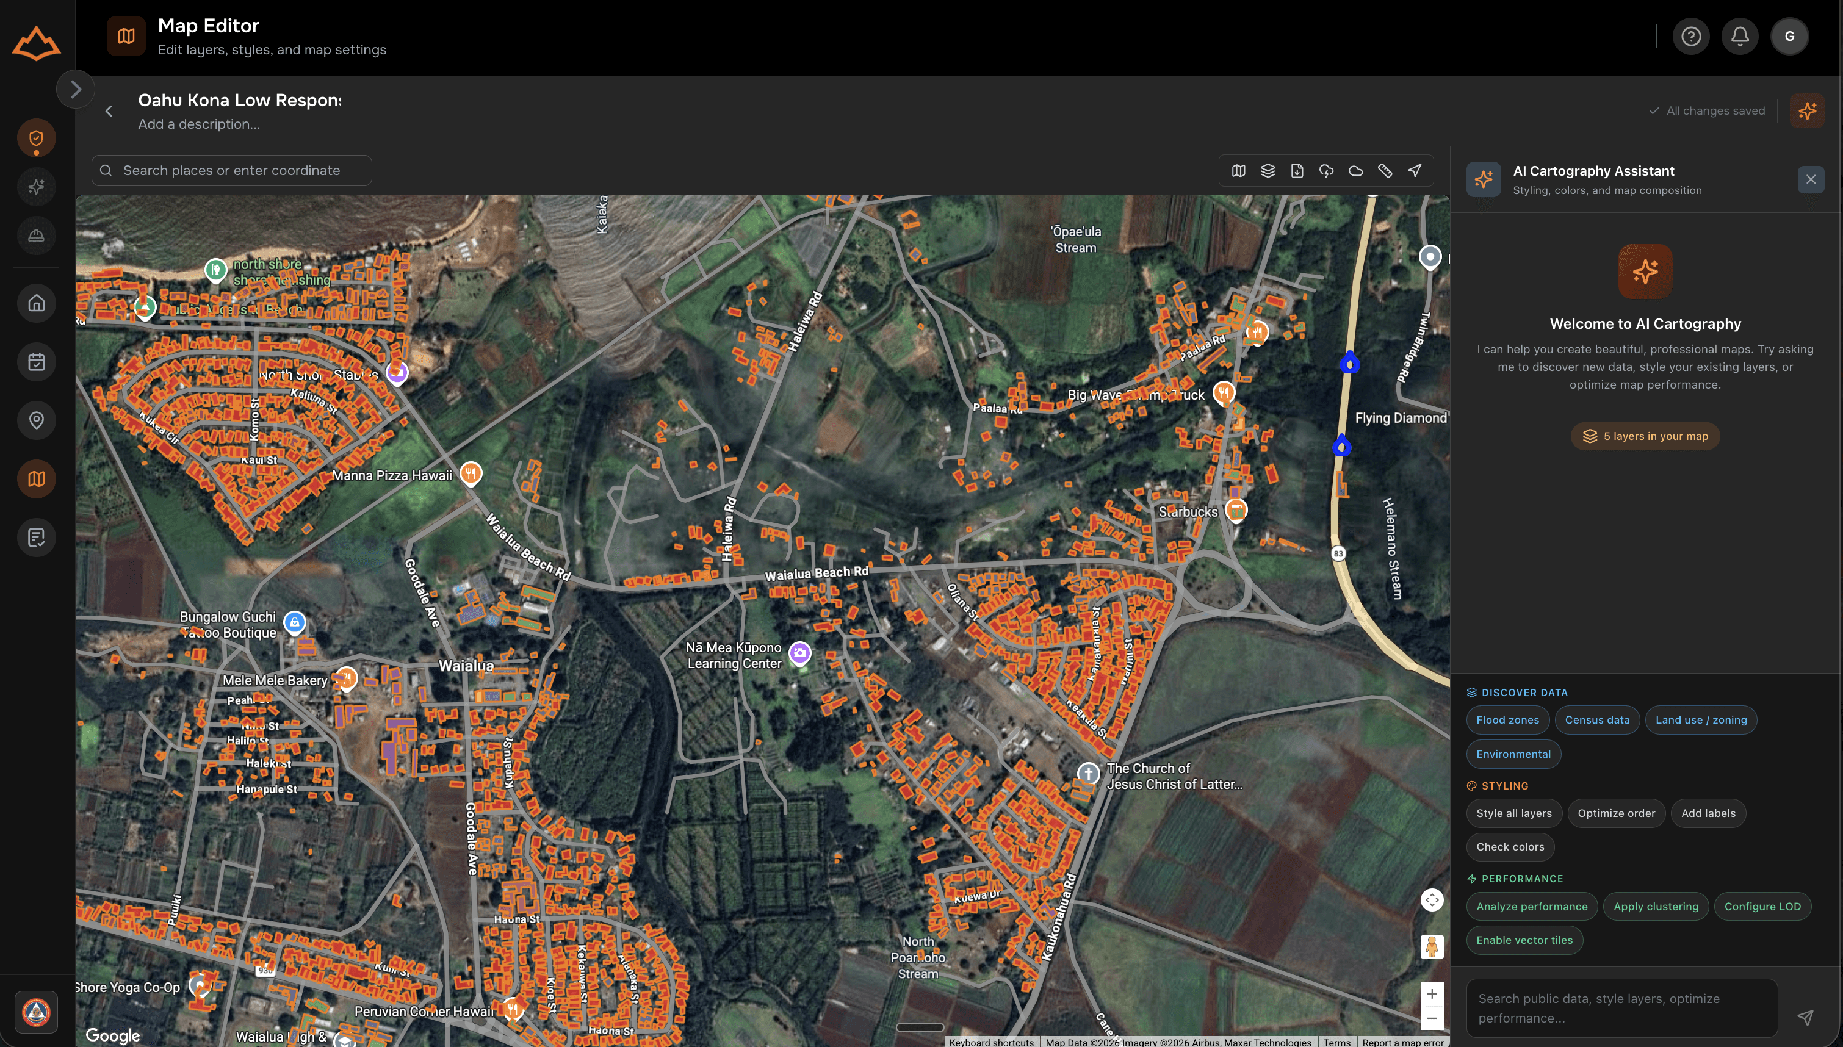Click the ruler measurement tool
Viewport: 1843px width, 1047px height.
[x=1384, y=170]
